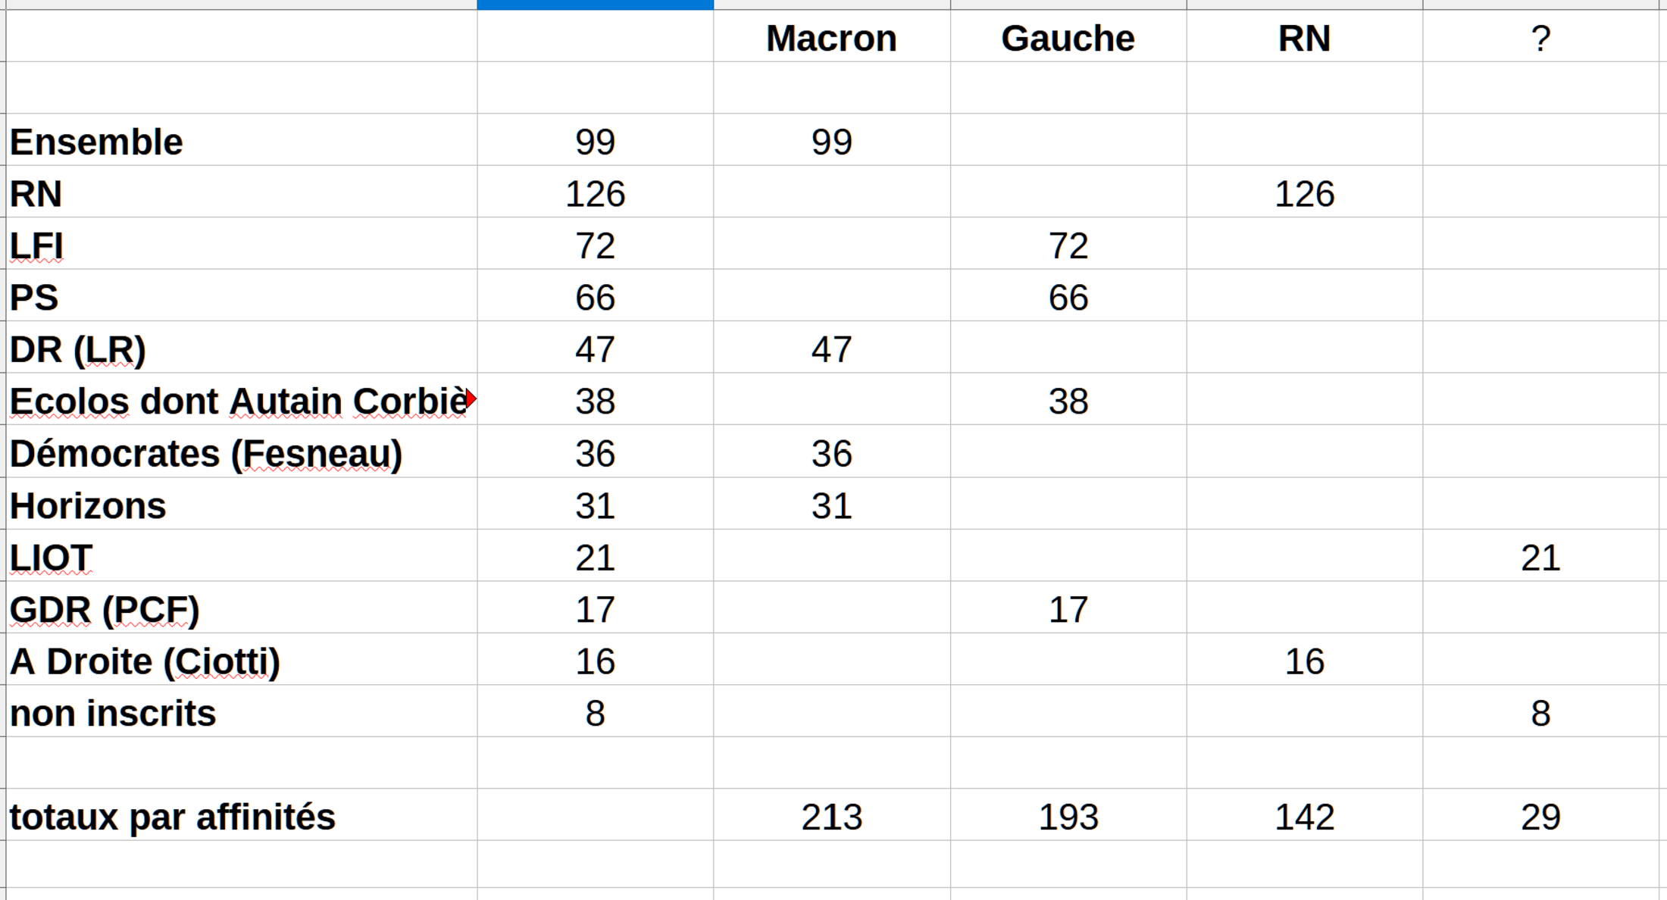Click Horizons' 31 in the Macron column
This screenshot has width=1667, height=900.
831,505
